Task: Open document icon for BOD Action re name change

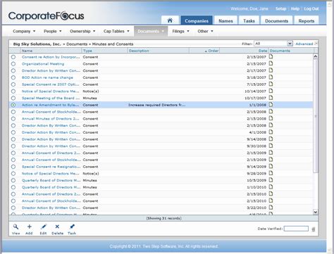Action: (x=271, y=77)
